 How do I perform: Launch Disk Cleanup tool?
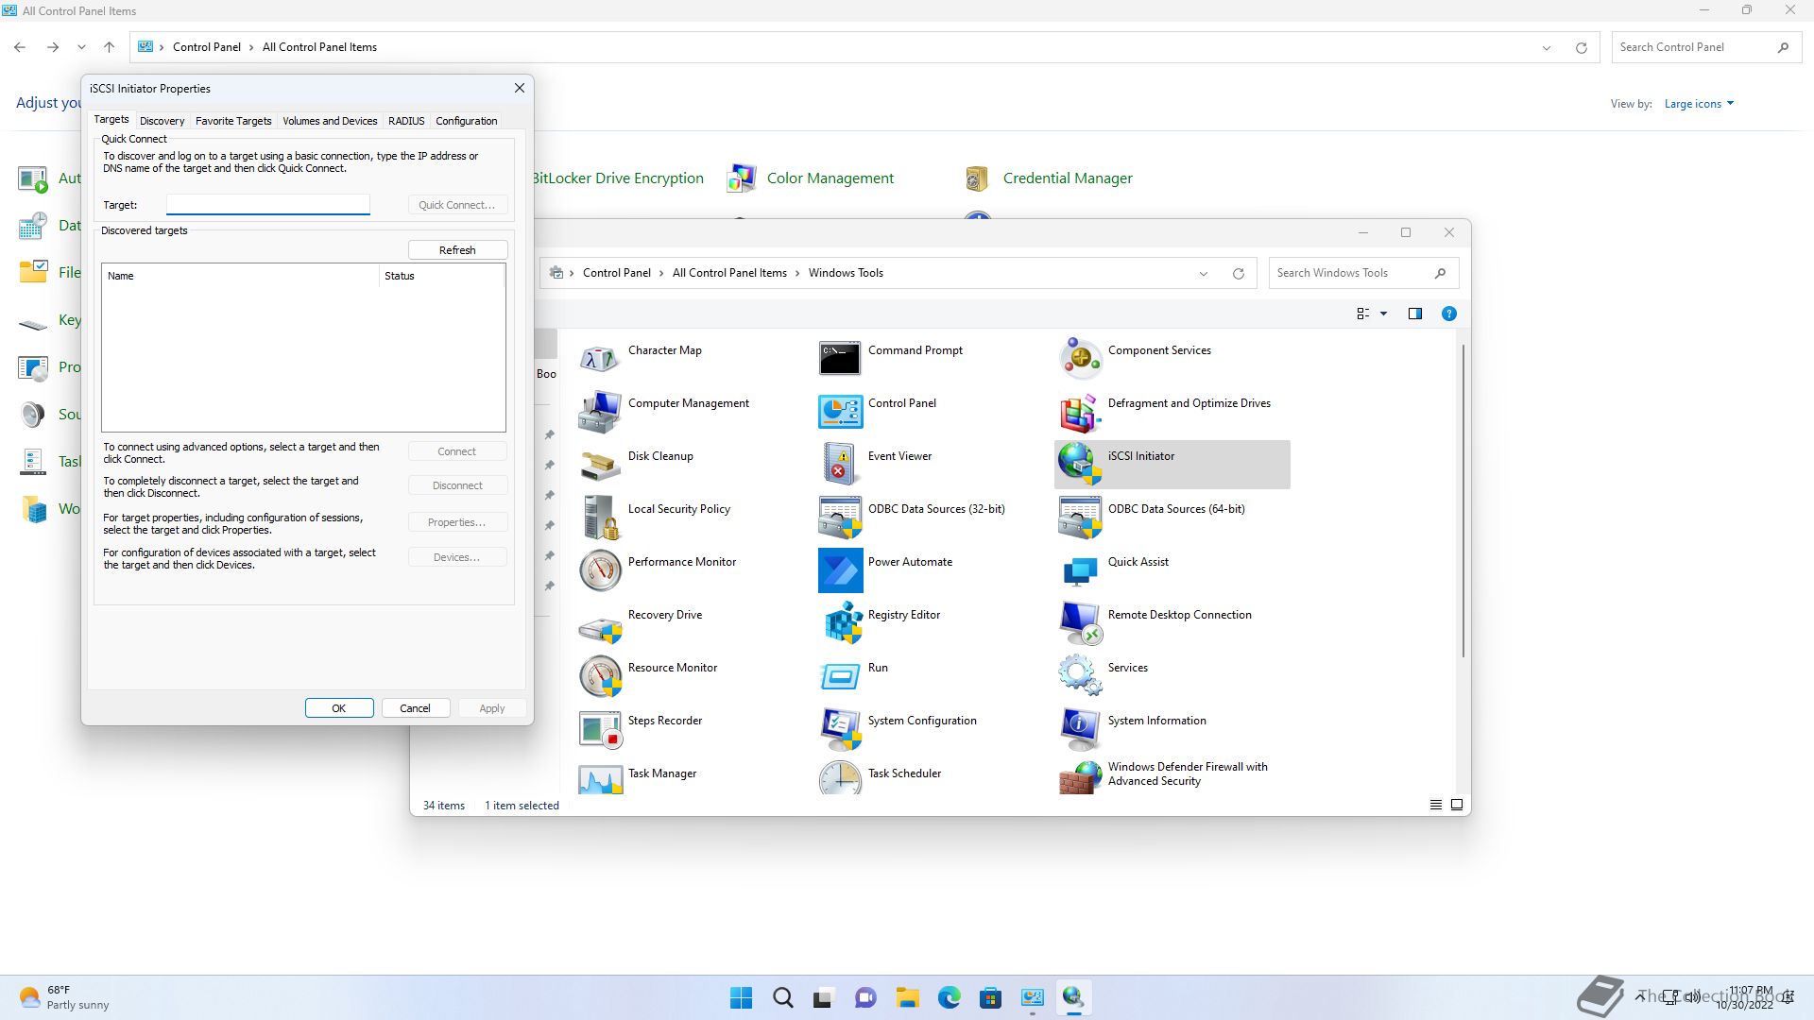coord(599,464)
